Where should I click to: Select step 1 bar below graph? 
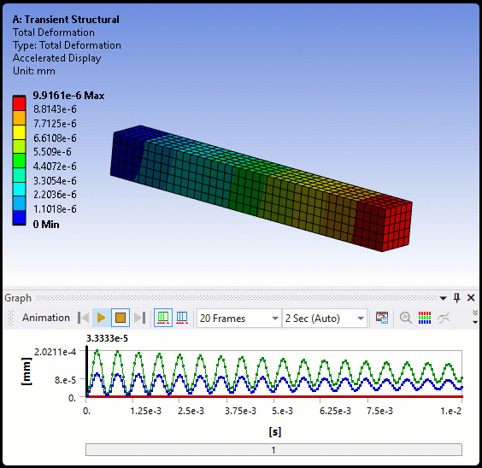click(273, 450)
